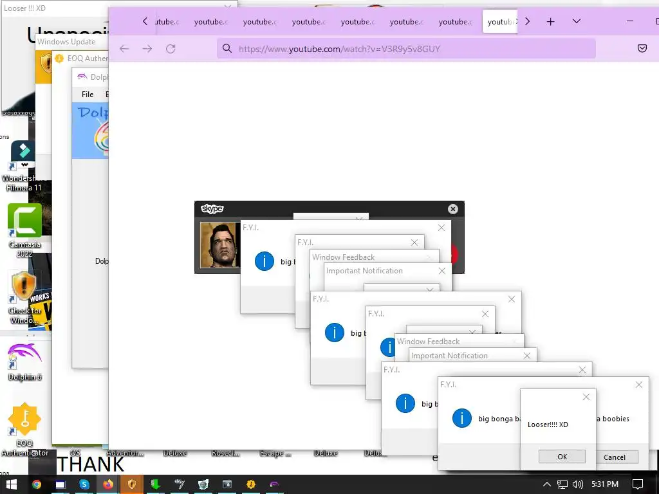Switch to Google Chrome from the taskbar
Image resolution: width=659 pixels, height=494 pixels.
coord(37,484)
